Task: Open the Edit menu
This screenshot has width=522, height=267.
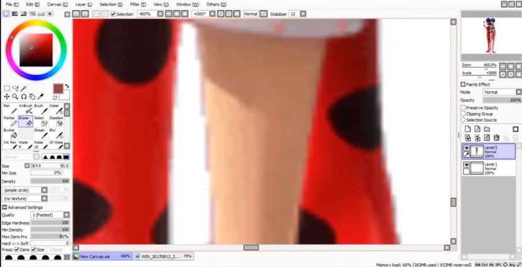Action: point(33,4)
